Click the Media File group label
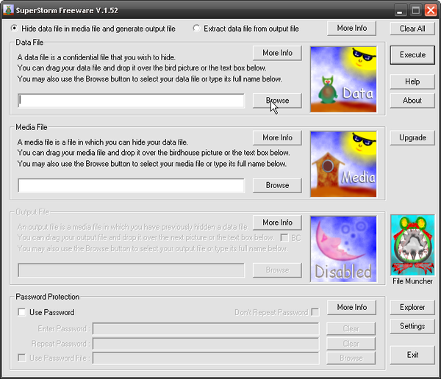Image resolution: width=441 pixels, height=379 pixels. click(32, 127)
